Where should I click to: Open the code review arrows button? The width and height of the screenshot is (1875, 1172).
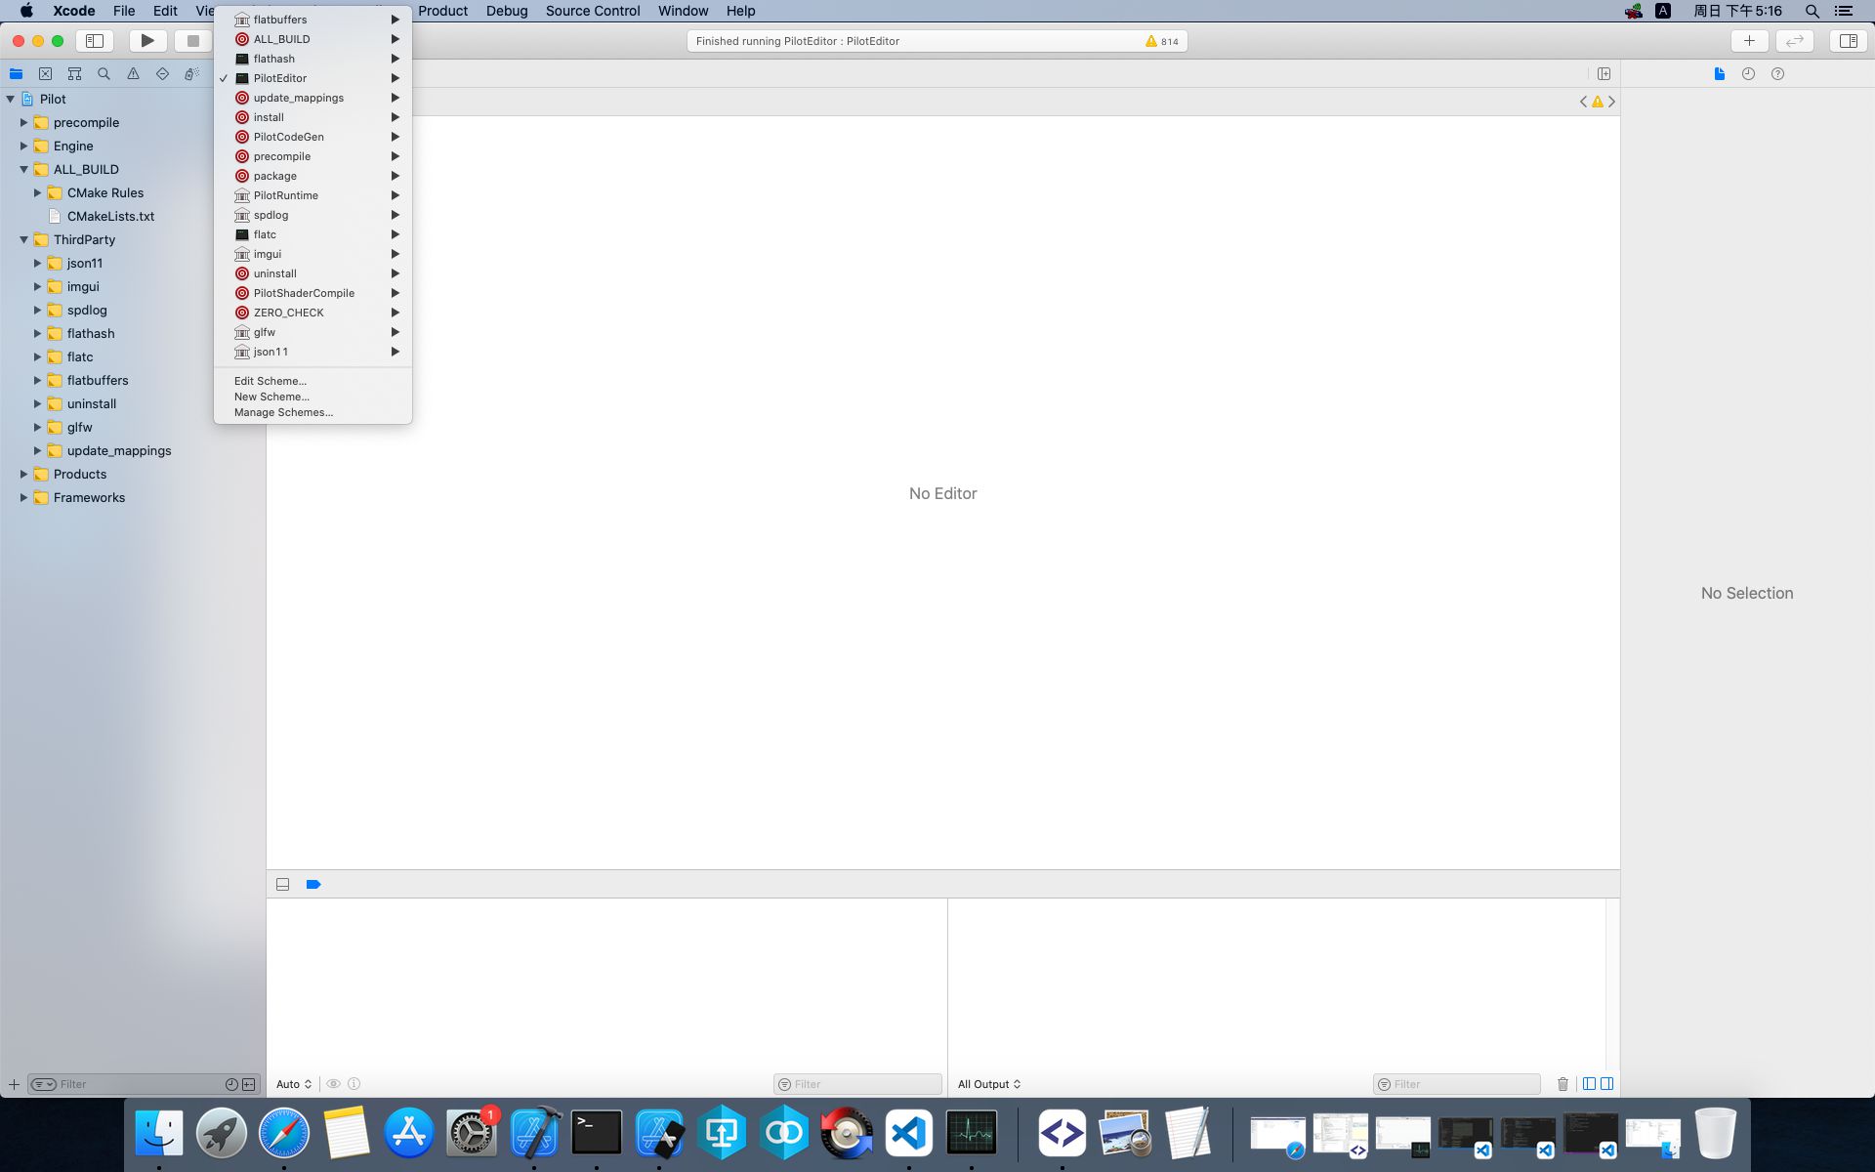click(x=1795, y=41)
